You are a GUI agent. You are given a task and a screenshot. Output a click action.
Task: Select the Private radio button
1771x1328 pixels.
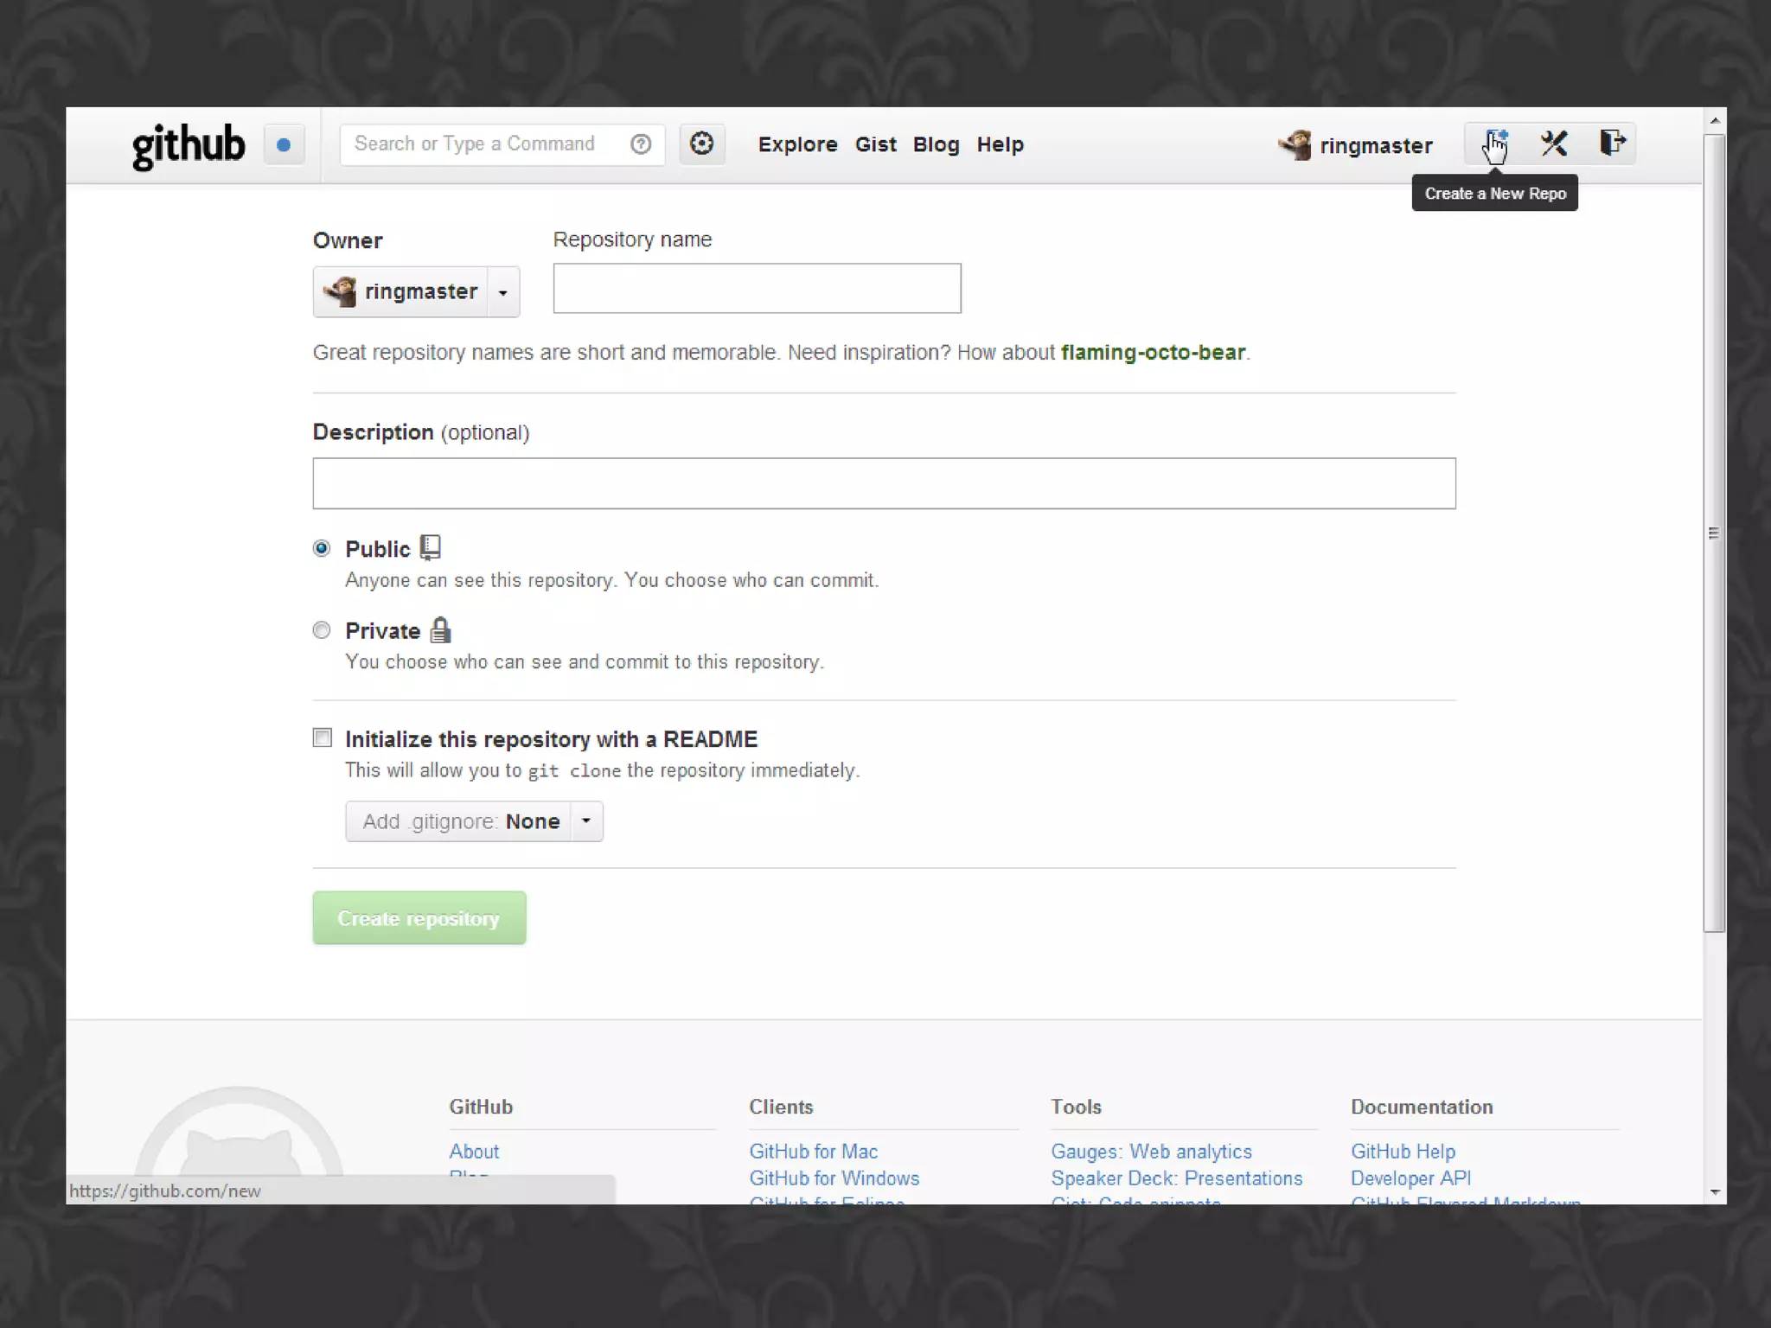click(x=322, y=630)
